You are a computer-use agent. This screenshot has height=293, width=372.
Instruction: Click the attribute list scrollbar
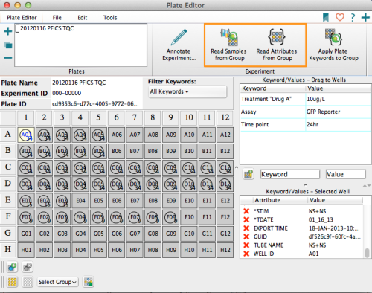368,253
